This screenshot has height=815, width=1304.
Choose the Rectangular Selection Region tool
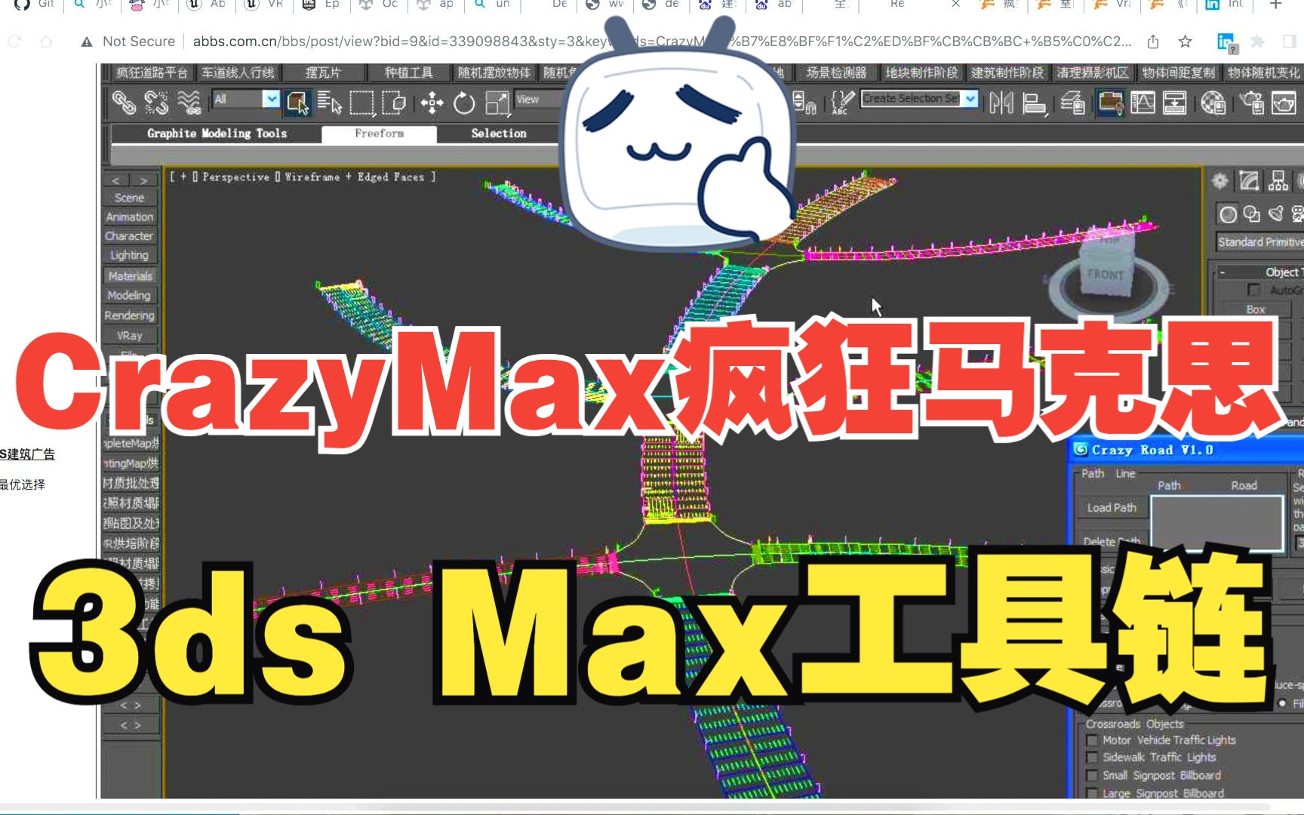(361, 102)
